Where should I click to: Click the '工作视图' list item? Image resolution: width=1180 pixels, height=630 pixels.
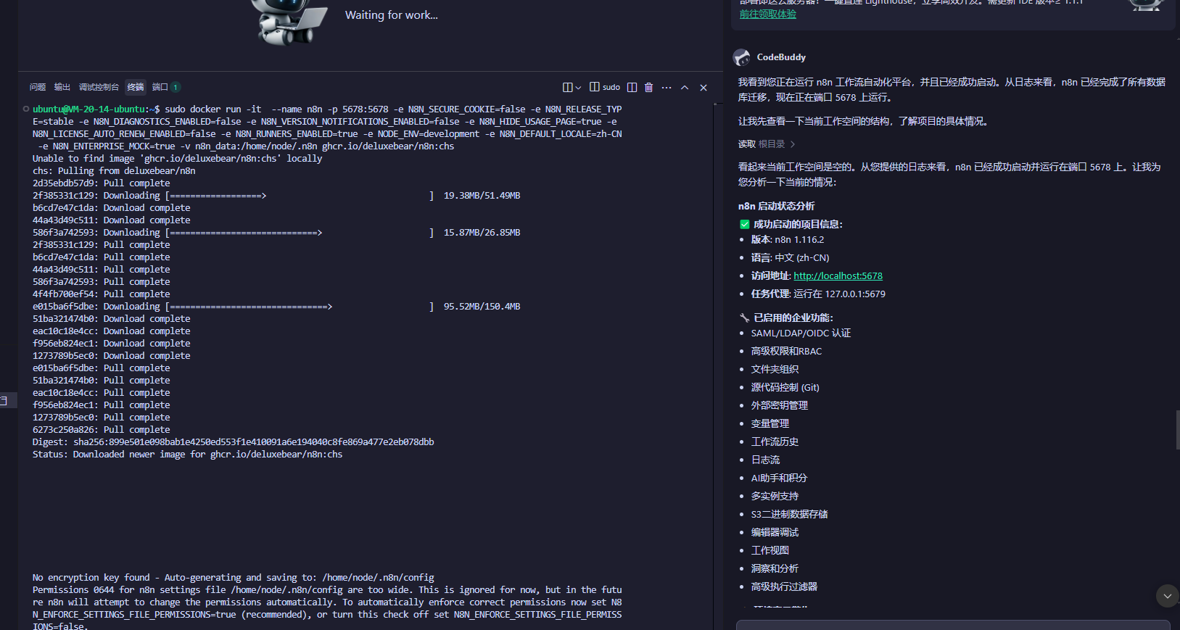click(770, 550)
